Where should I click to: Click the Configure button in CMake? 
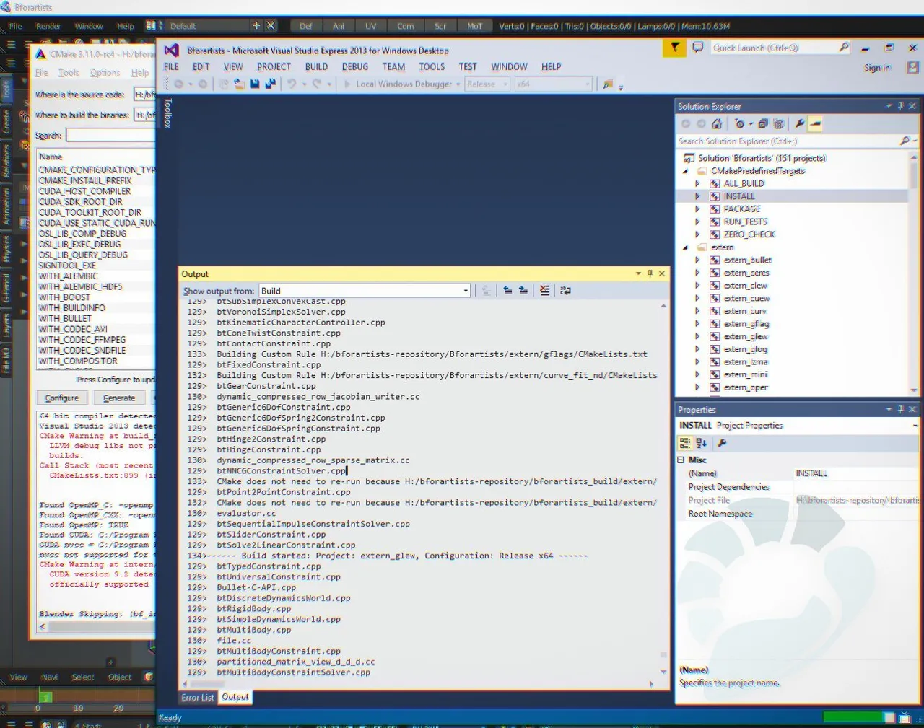click(x=62, y=398)
